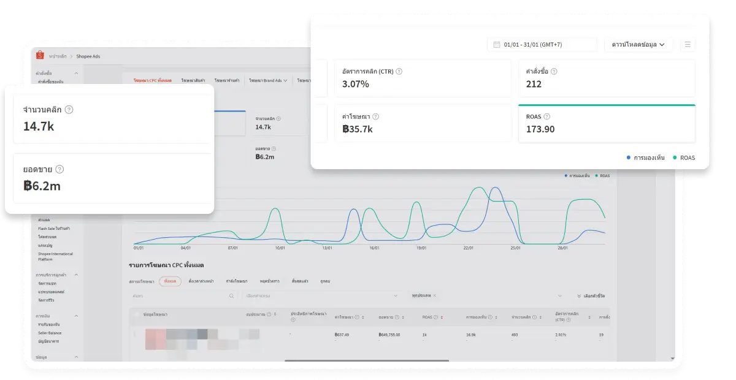The image size is (736, 380).
Task: Go to หน้าหลัก breadcrumb link
Action: point(58,56)
